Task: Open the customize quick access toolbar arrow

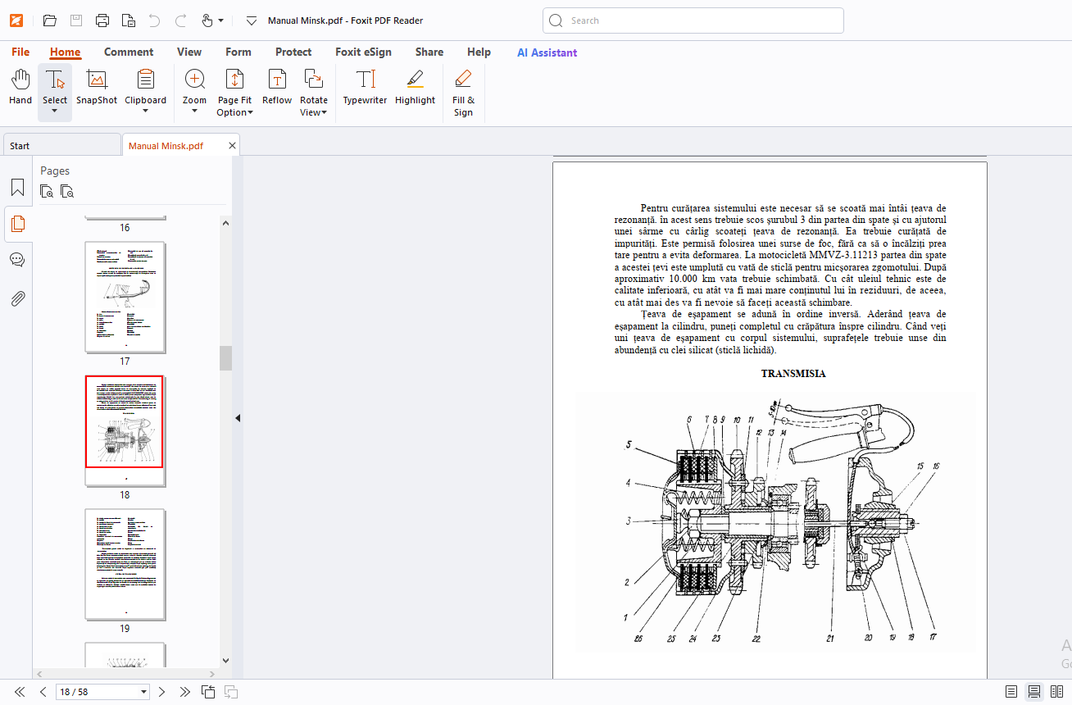Action: tap(252, 20)
